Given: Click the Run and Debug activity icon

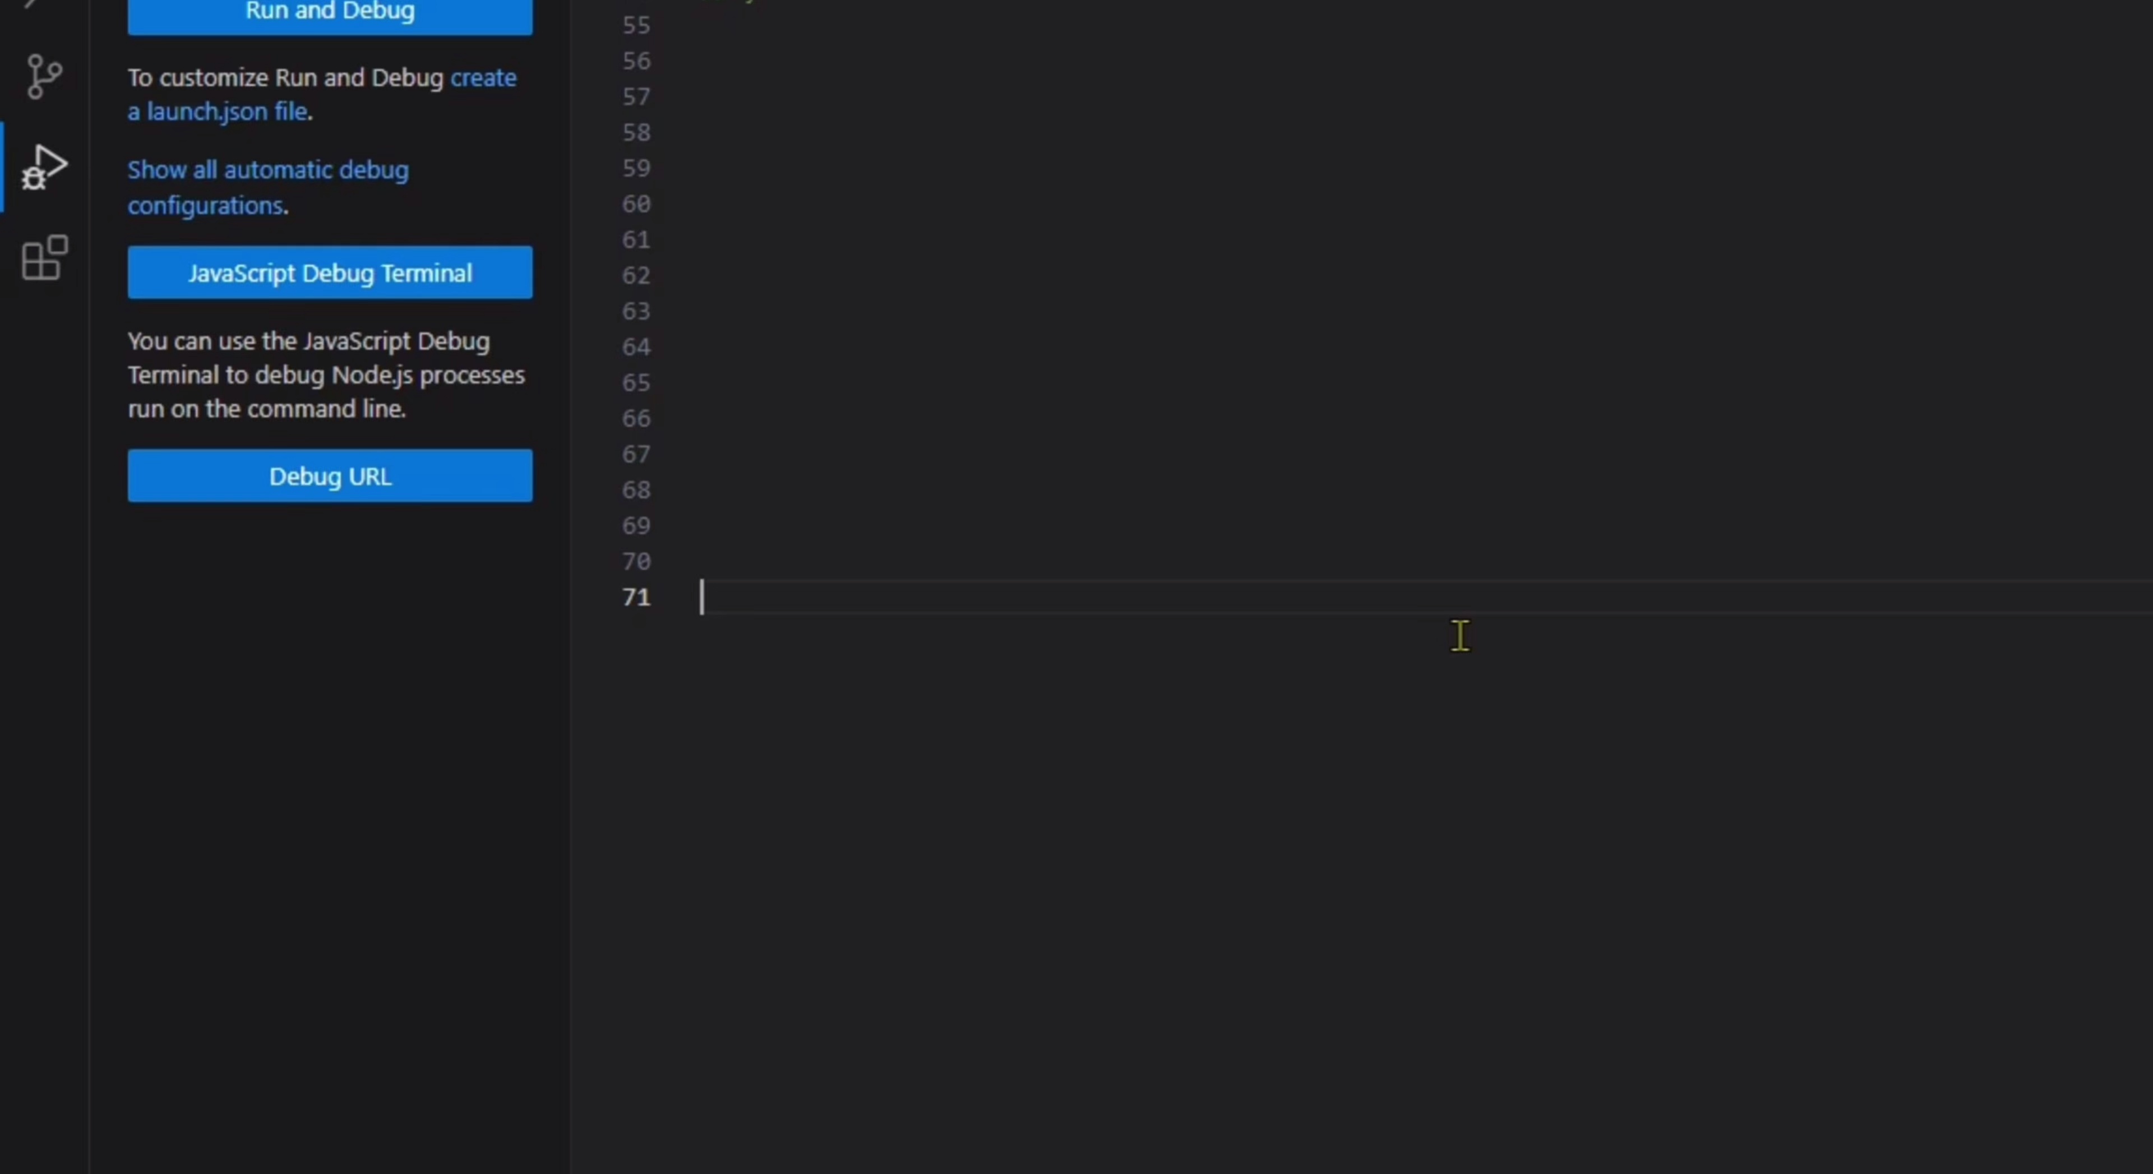Looking at the screenshot, I should click(x=44, y=167).
